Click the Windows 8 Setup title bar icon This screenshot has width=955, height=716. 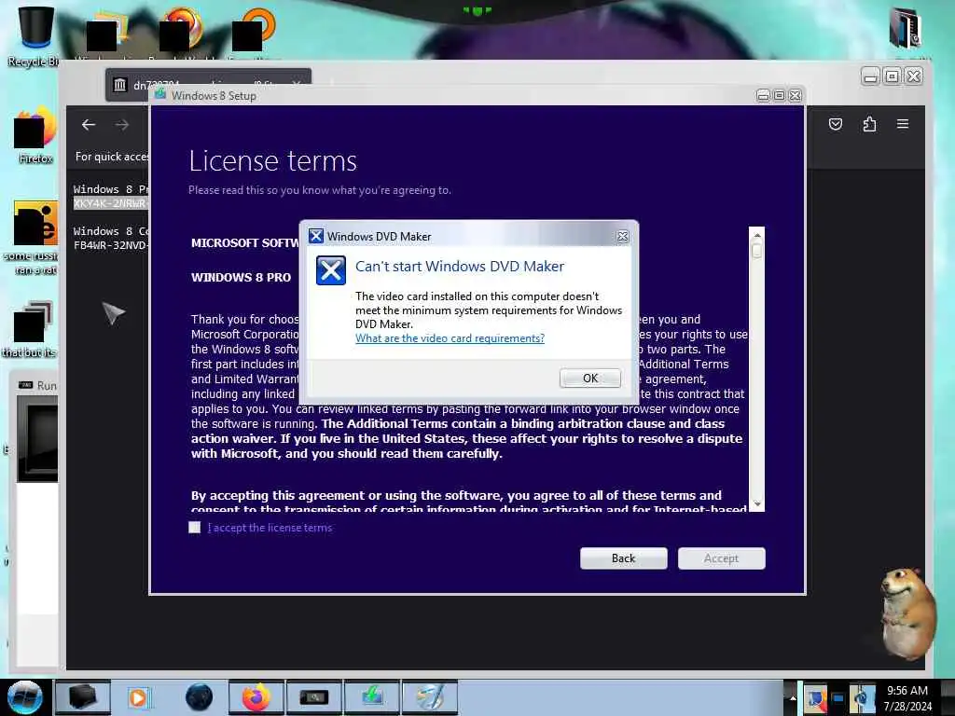click(160, 94)
